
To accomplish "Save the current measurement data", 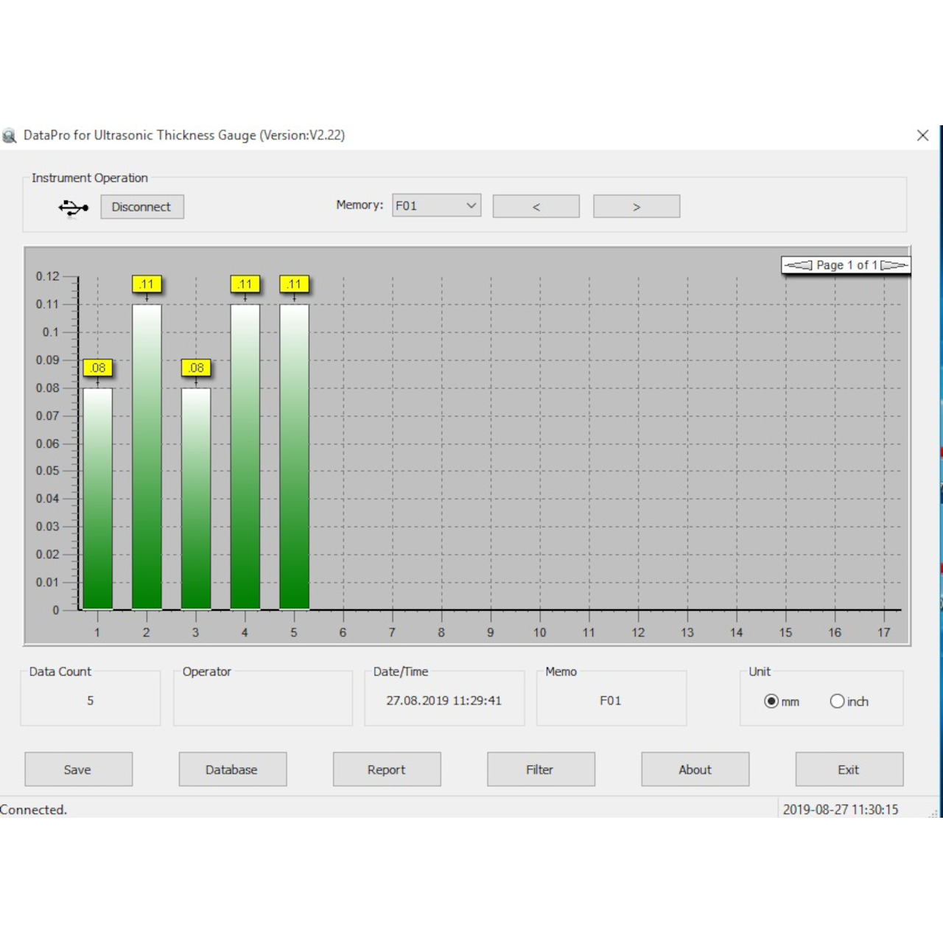I will pyautogui.click(x=78, y=769).
